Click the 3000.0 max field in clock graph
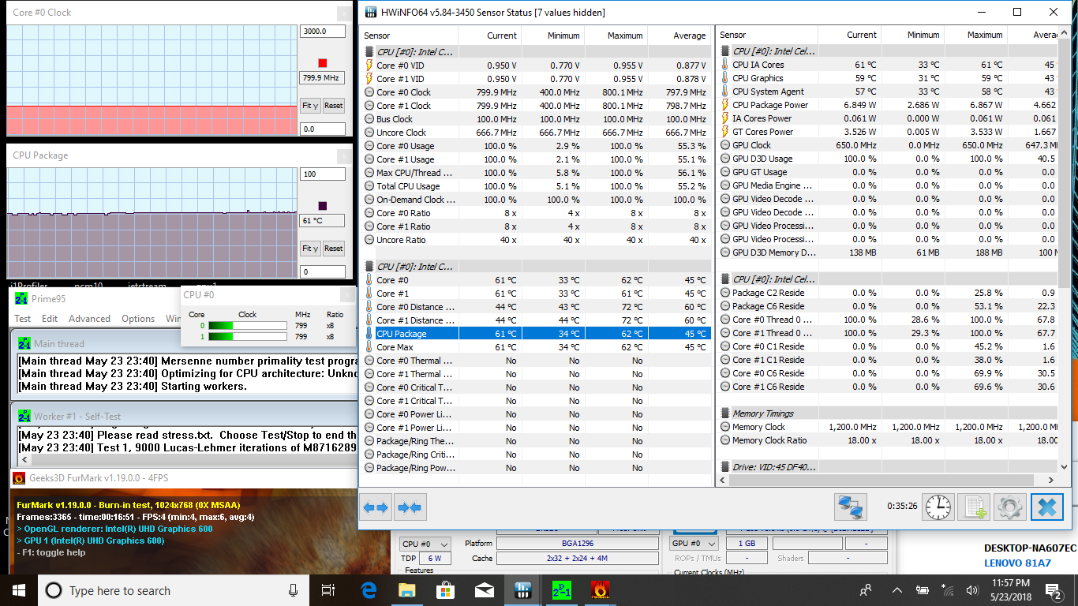This screenshot has width=1078, height=606. pos(323,32)
